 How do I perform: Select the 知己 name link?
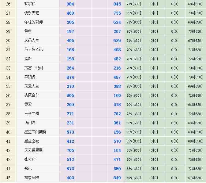28,169
